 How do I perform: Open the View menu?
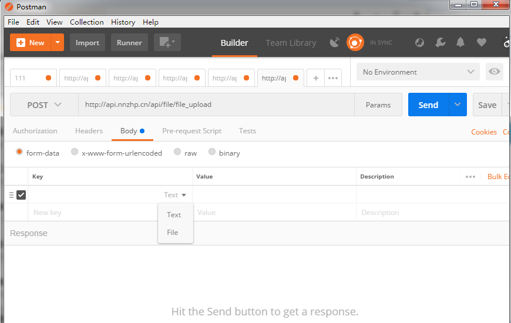55,22
